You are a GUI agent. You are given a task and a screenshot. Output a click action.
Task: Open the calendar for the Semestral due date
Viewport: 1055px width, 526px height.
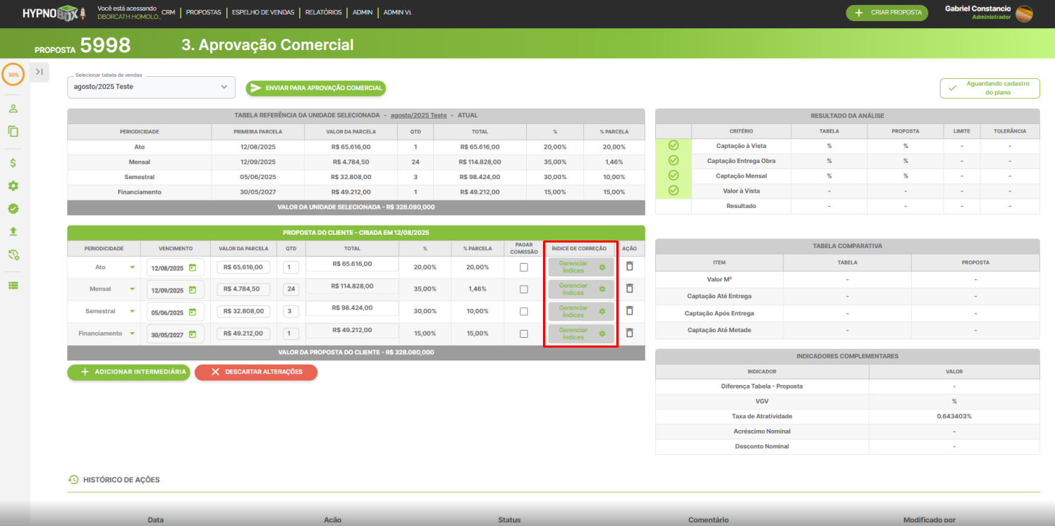pos(192,312)
